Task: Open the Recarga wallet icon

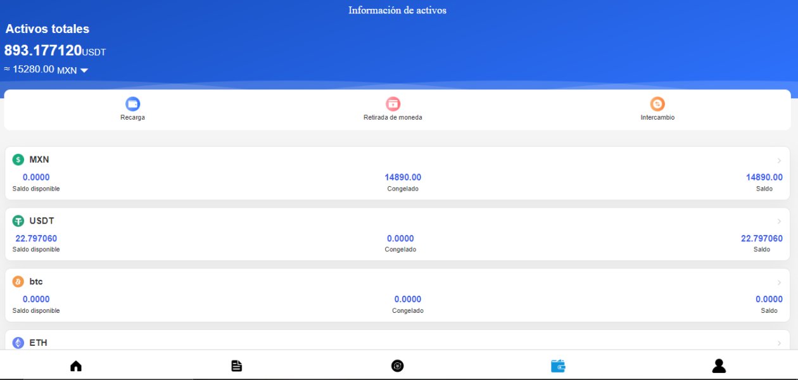Action: point(133,104)
